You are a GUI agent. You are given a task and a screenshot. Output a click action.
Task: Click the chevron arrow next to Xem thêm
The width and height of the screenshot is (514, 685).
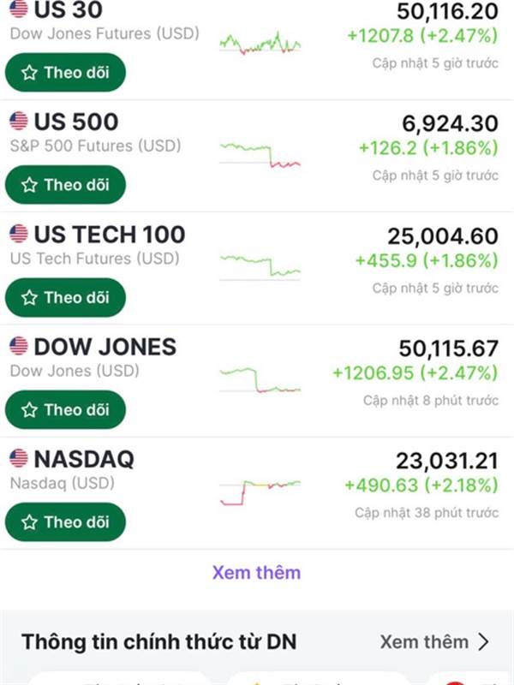pos(484,641)
